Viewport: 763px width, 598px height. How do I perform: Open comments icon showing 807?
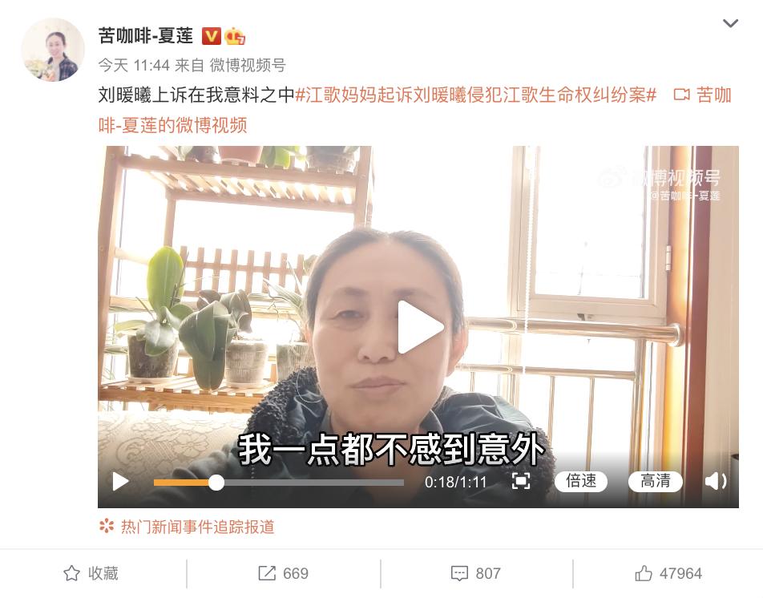click(476, 573)
